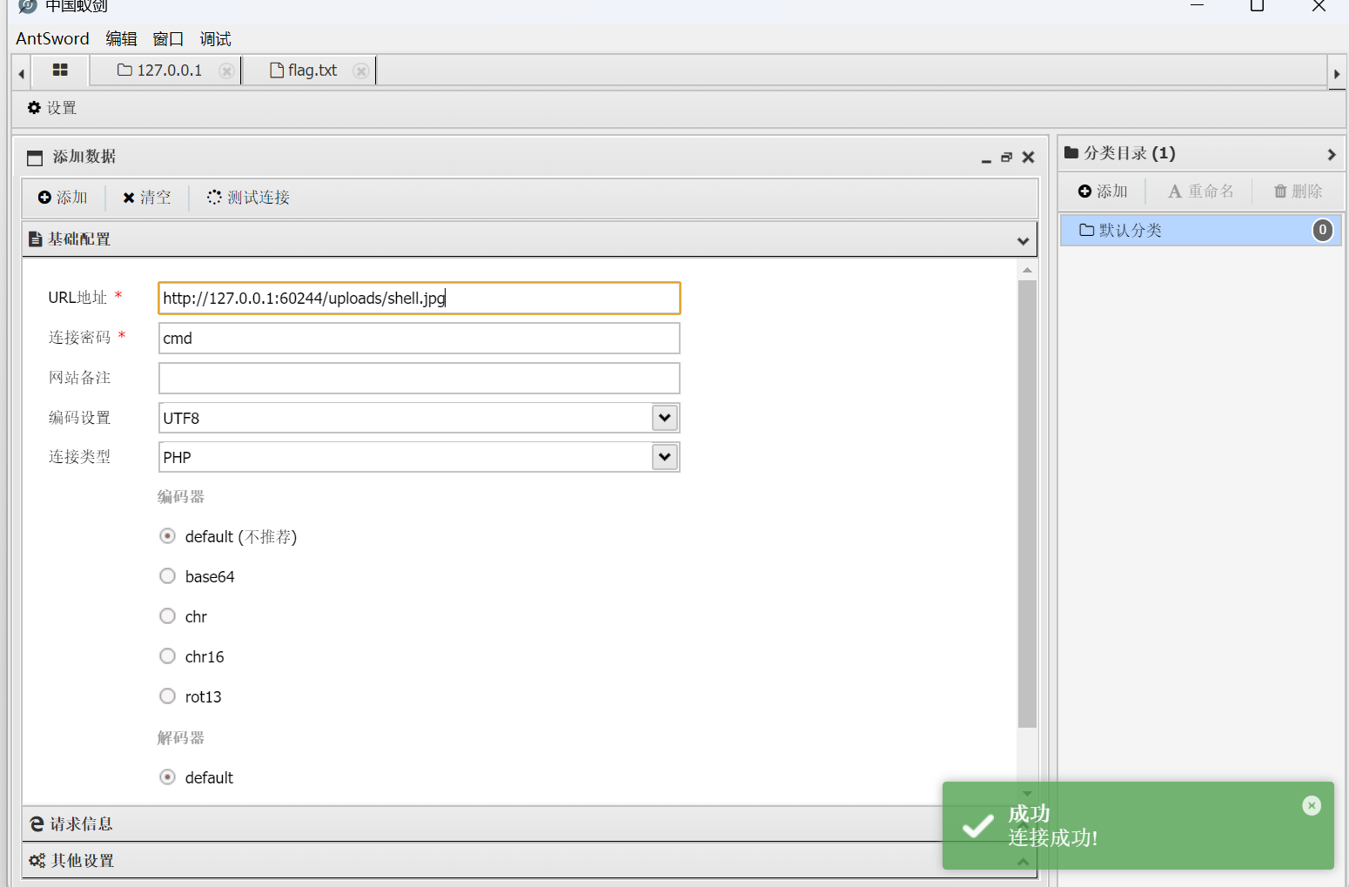Click the 重命名 rename button
This screenshot has height=887, width=1349.
(x=1200, y=192)
